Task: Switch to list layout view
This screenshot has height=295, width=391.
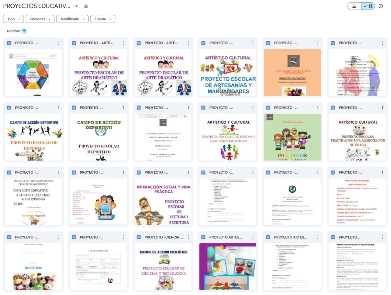Action: pos(354,6)
